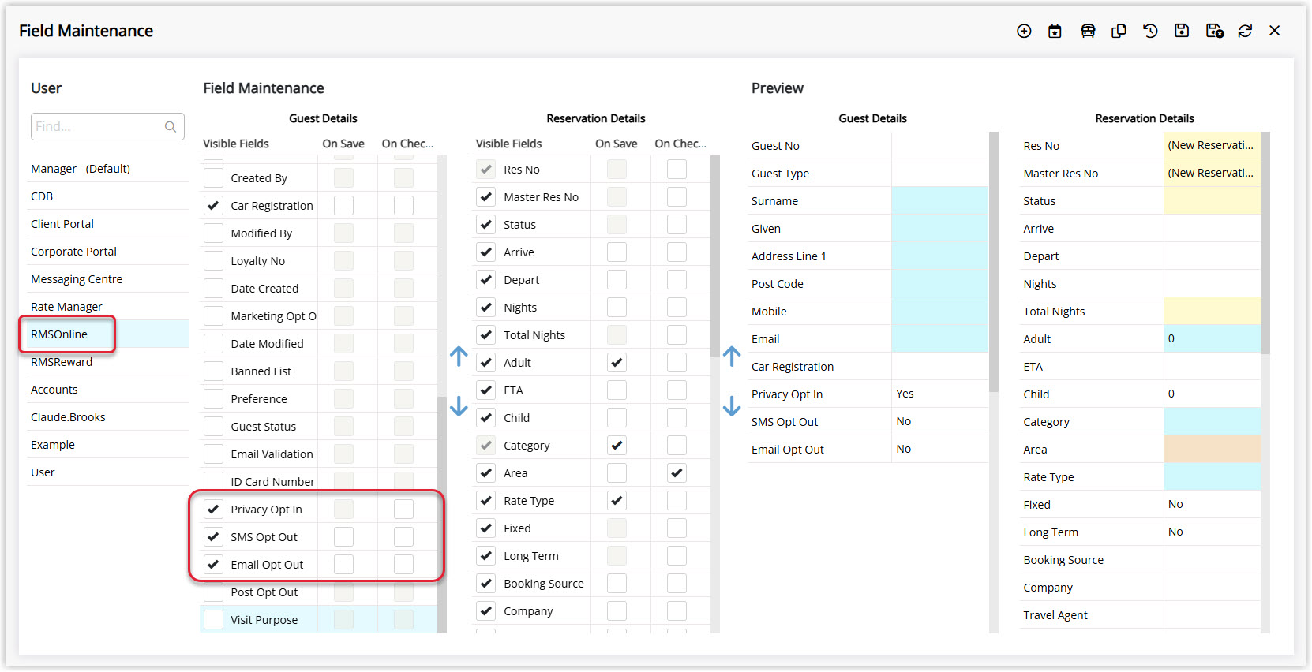The image size is (1312, 672).
Task: Click the Reservation Details list scrollbar
Action: coord(715,256)
